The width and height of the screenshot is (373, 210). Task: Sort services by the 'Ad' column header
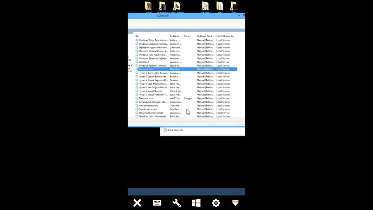pyautogui.click(x=137, y=36)
